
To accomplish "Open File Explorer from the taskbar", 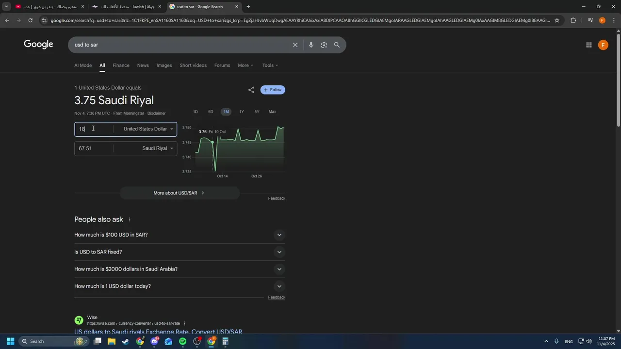I will click(112, 341).
